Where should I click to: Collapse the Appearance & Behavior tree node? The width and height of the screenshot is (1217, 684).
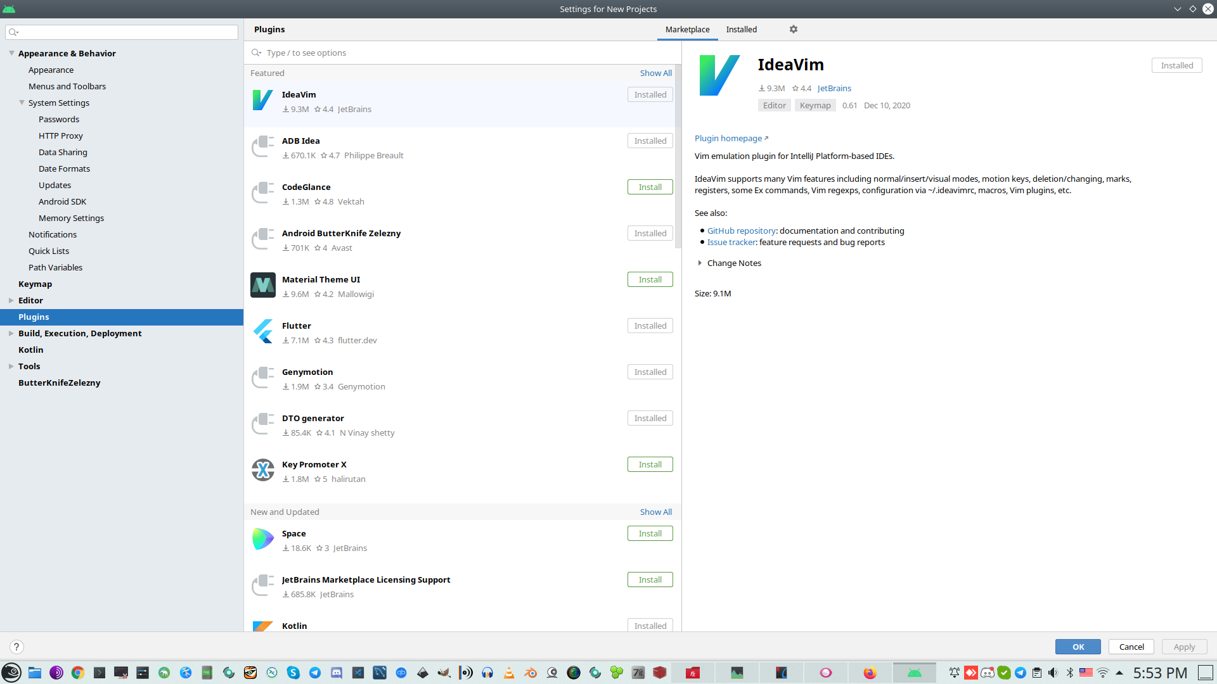point(11,53)
